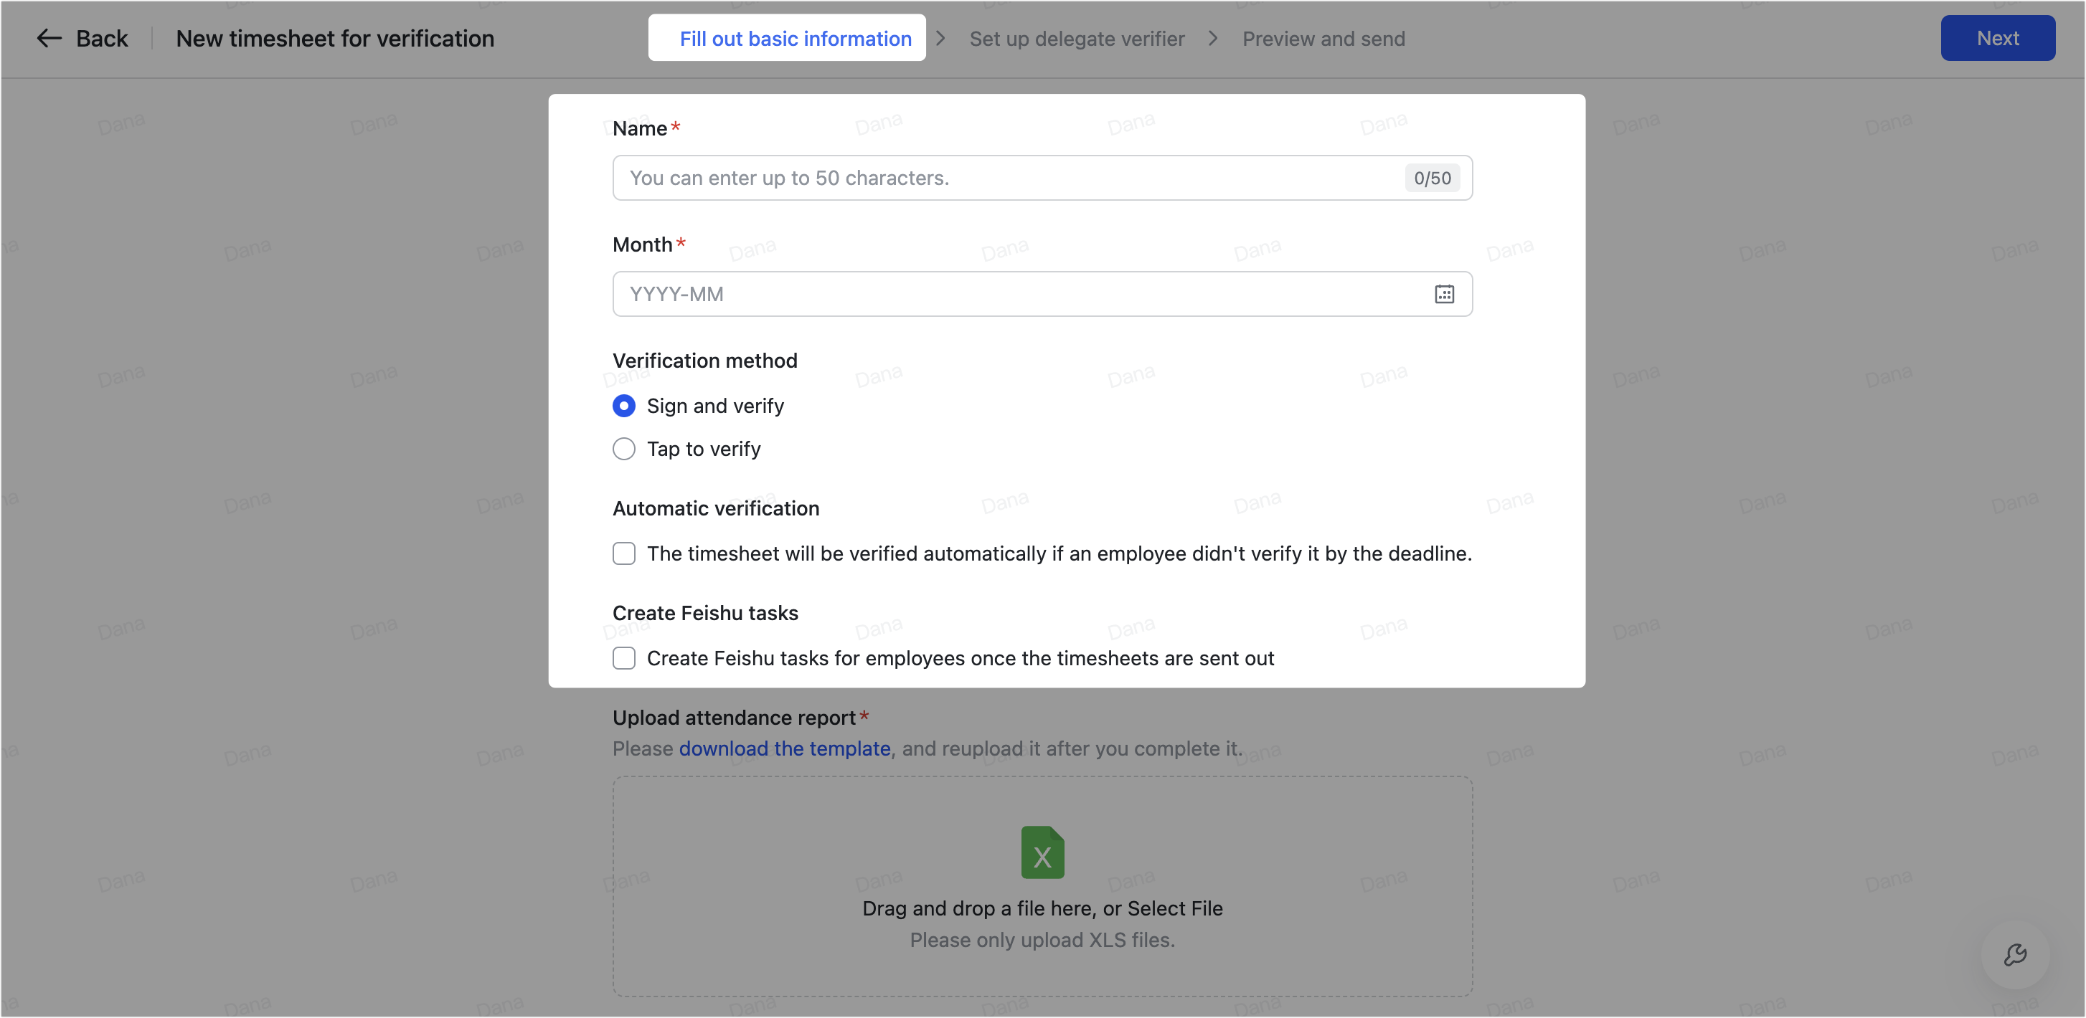Switch to the Preview and send step
This screenshot has width=2086, height=1018.
tap(1323, 38)
